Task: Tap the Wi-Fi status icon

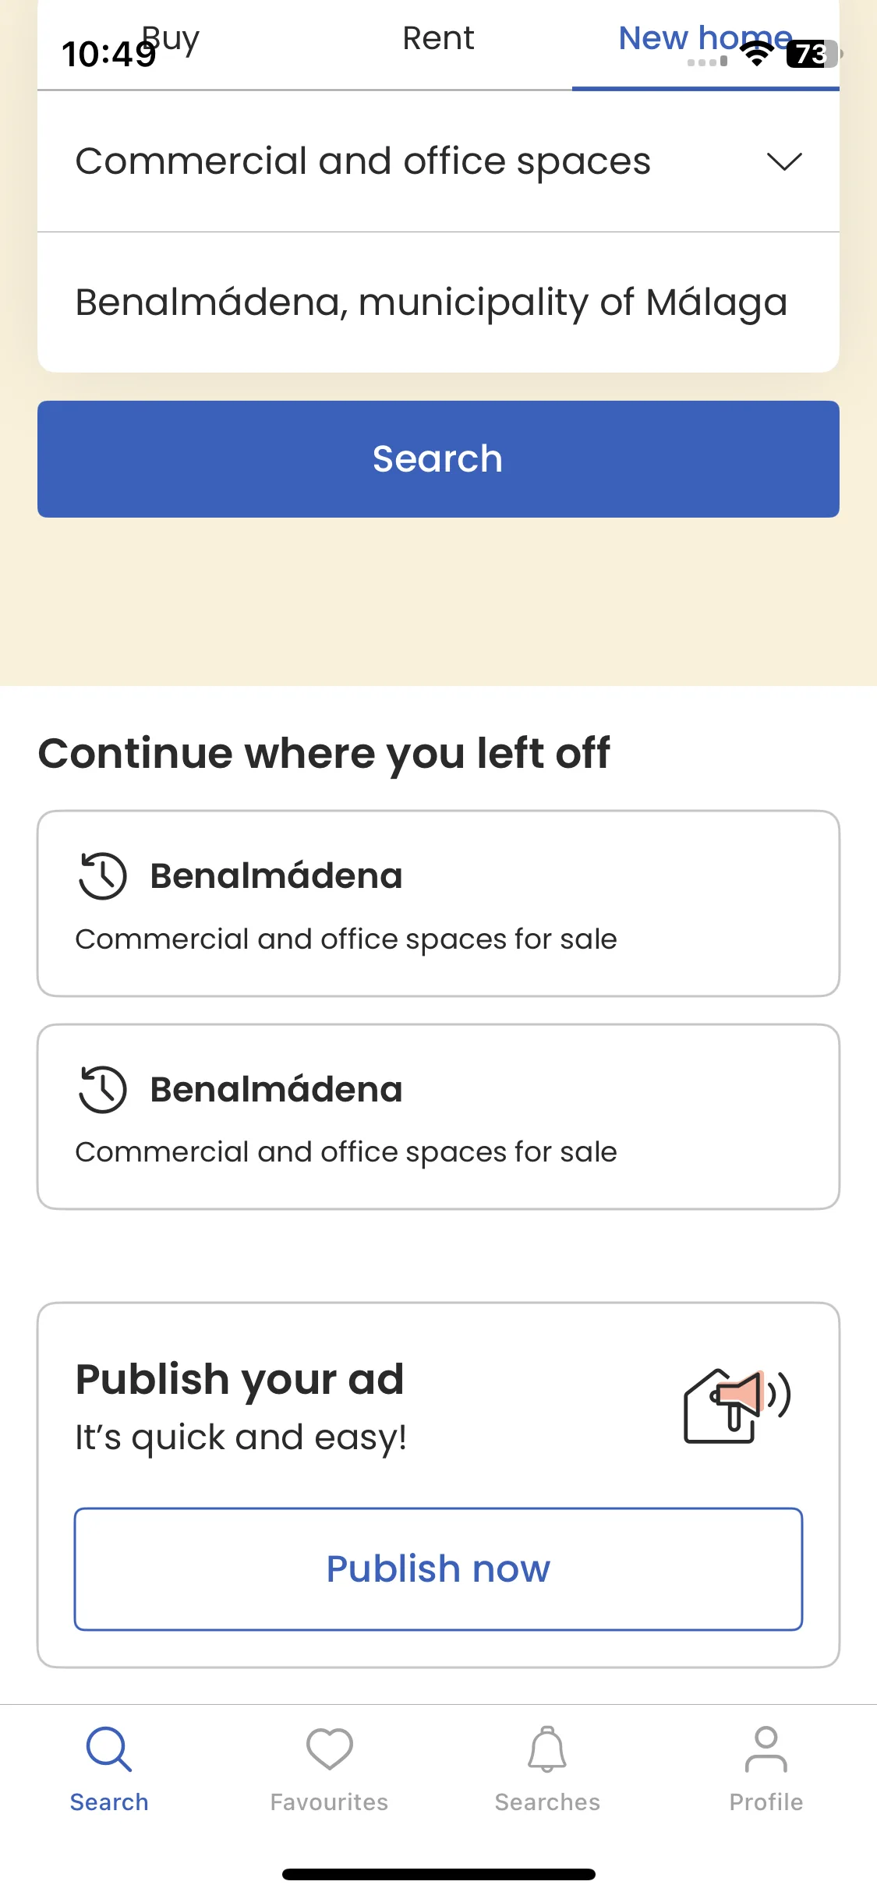Action: (756, 54)
